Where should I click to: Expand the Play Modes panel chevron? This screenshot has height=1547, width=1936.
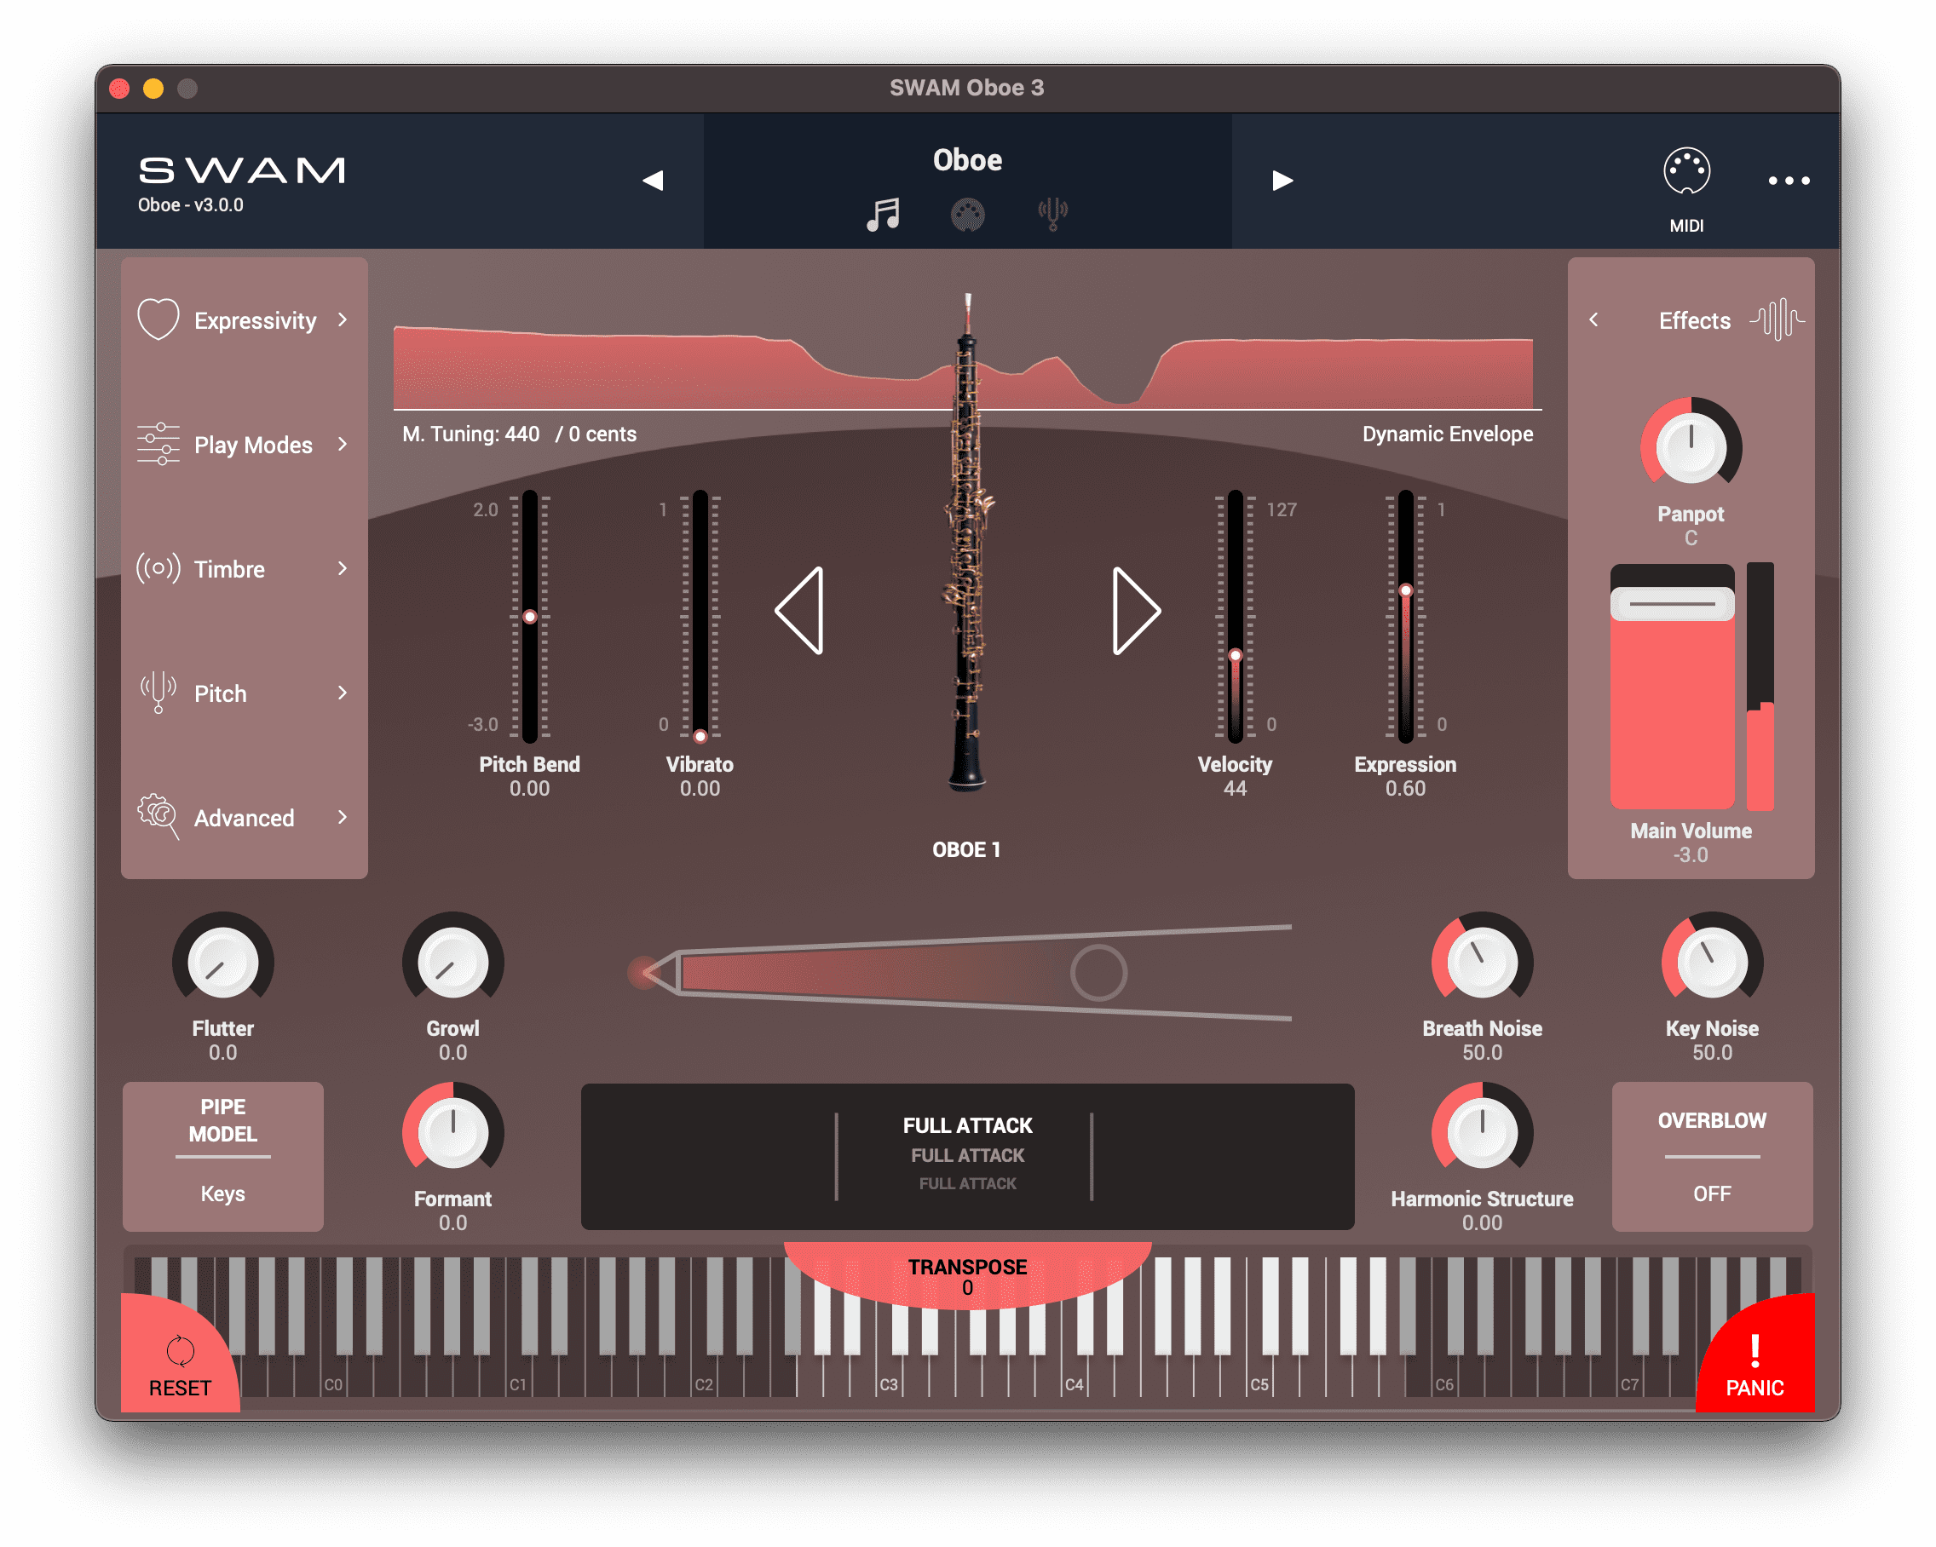(342, 444)
